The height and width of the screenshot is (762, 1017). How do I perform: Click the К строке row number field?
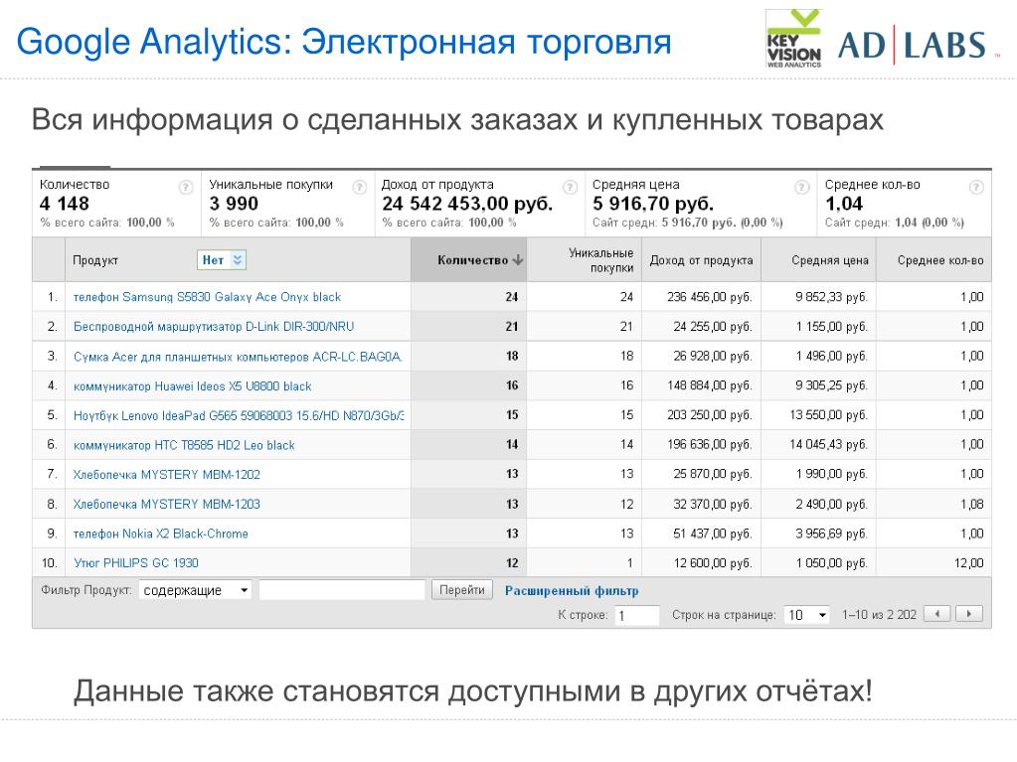[x=636, y=615]
